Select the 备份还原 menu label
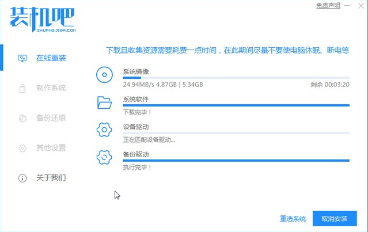 (x=51, y=118)
